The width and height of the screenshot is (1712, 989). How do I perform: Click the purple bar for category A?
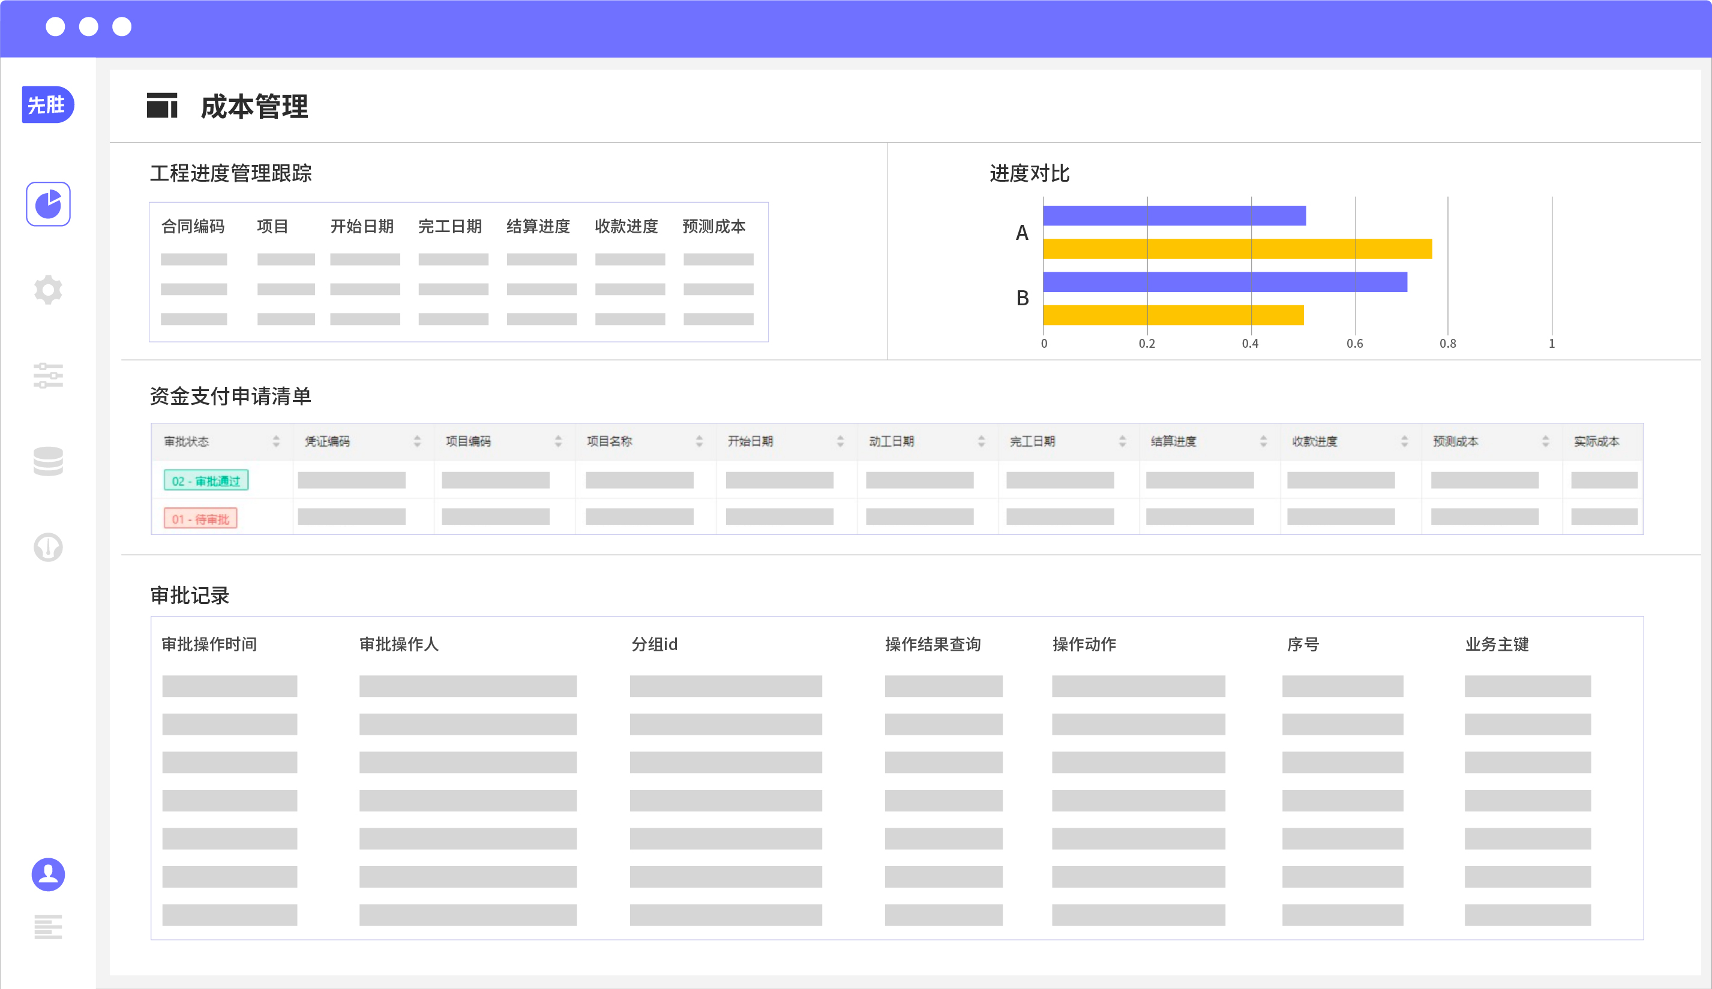pyautogui.click(x=1174, y=216)
